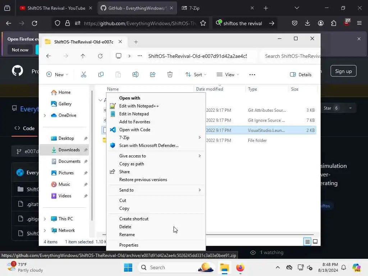Expand OneDrive in navigation pane

pos(45,115)
